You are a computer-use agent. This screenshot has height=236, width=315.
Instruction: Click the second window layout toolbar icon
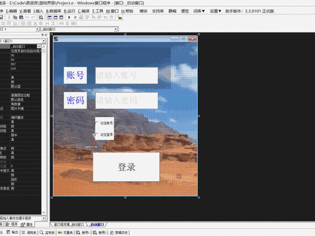click(x=56, y=17)
